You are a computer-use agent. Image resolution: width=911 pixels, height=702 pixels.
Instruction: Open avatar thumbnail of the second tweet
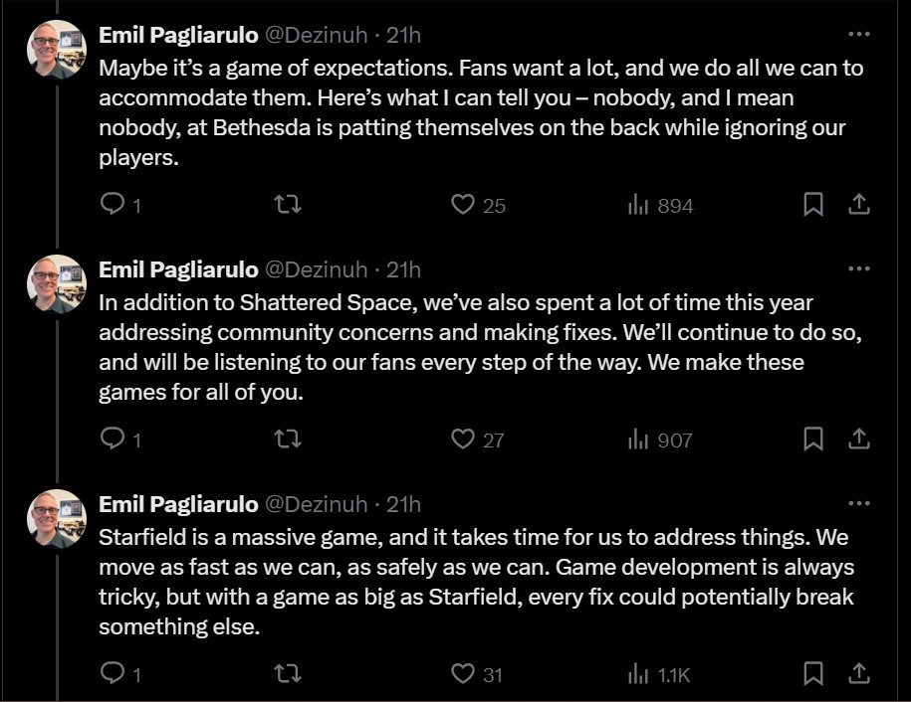pyautogui.click(x=57, y=284)
